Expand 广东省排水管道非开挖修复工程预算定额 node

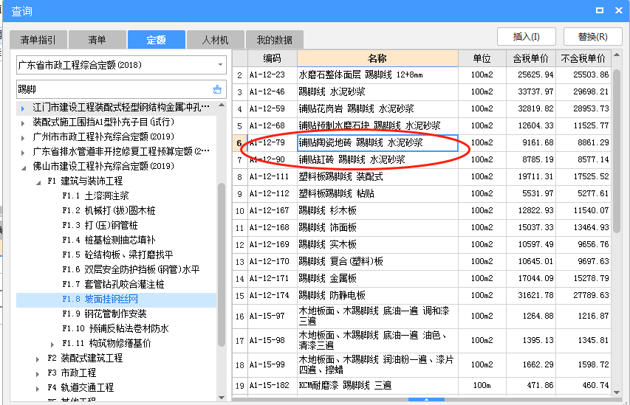click(x=23, y=153)
